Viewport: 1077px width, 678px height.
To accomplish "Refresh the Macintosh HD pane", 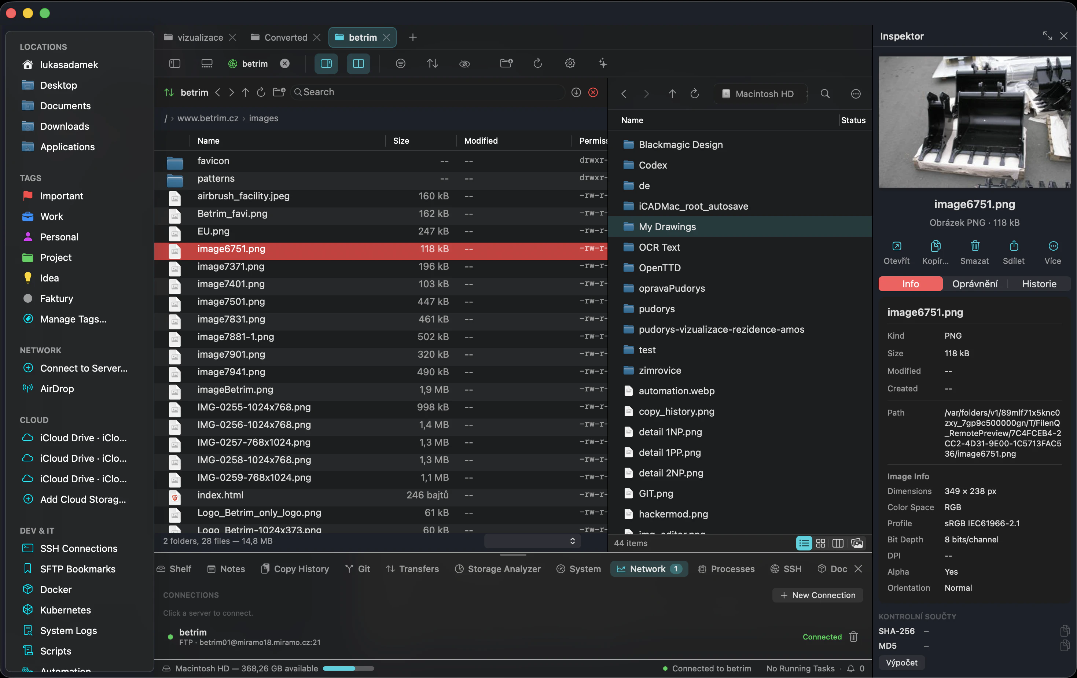I will tap(694, 93).
